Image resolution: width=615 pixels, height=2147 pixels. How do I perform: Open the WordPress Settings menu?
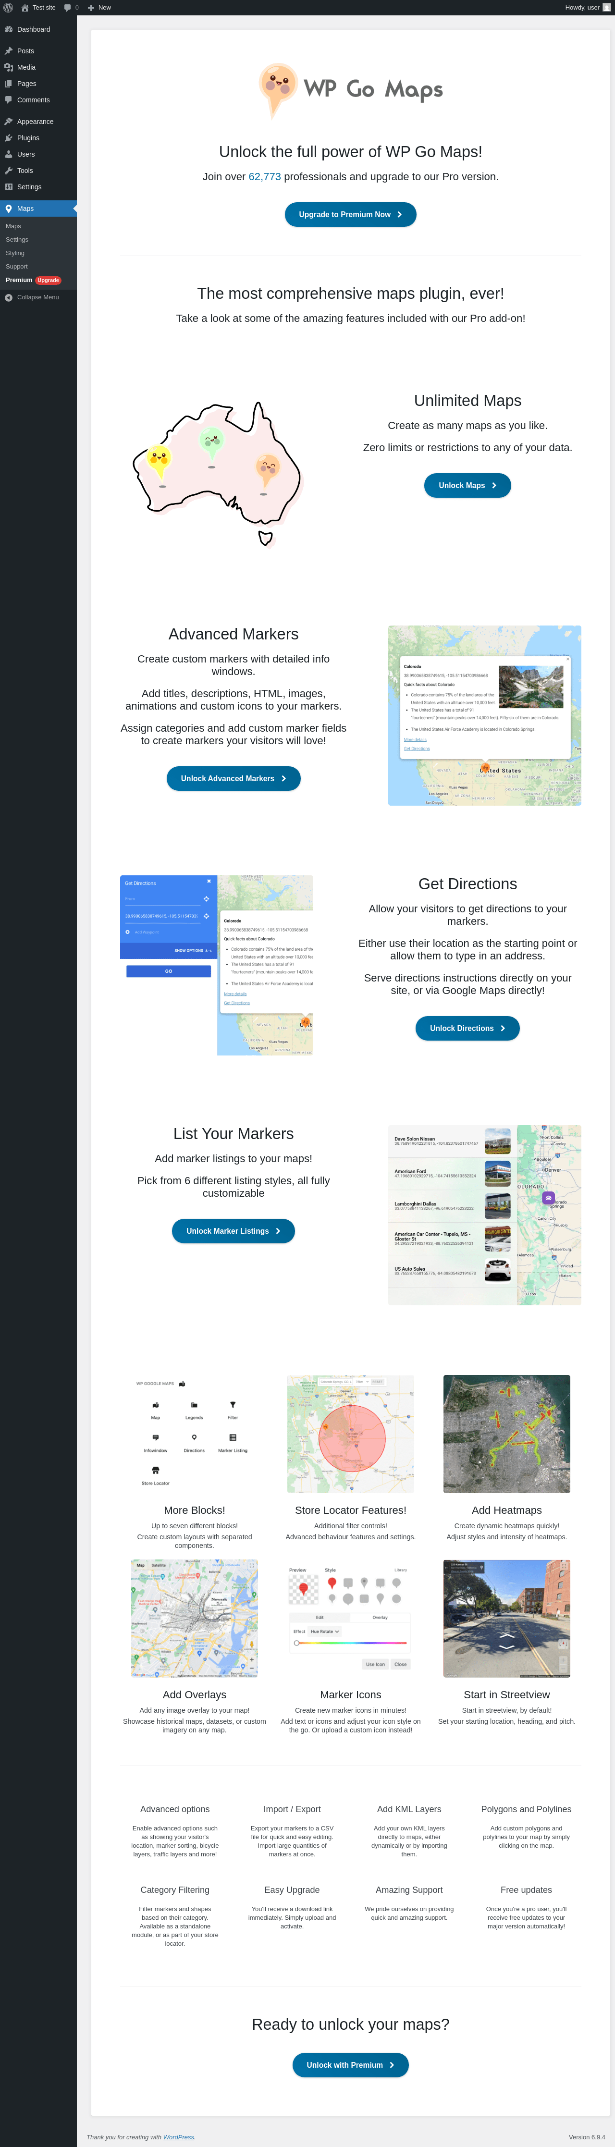38,187
